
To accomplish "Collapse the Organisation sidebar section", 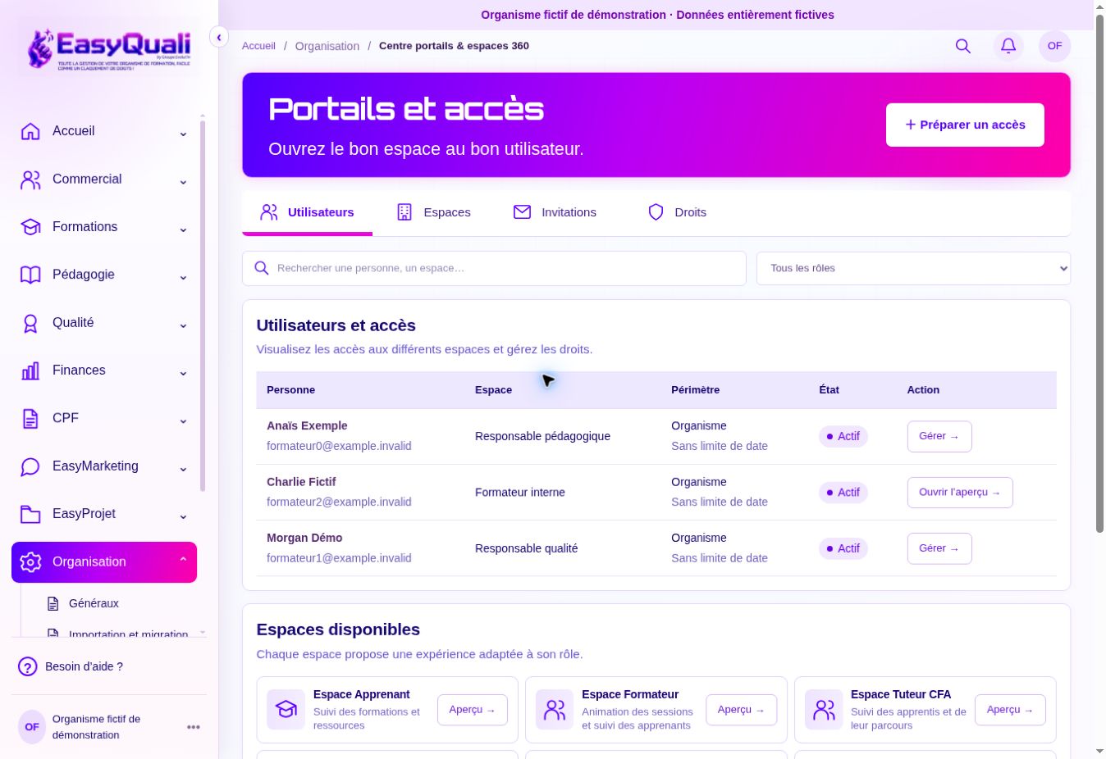I will point(104,562).
